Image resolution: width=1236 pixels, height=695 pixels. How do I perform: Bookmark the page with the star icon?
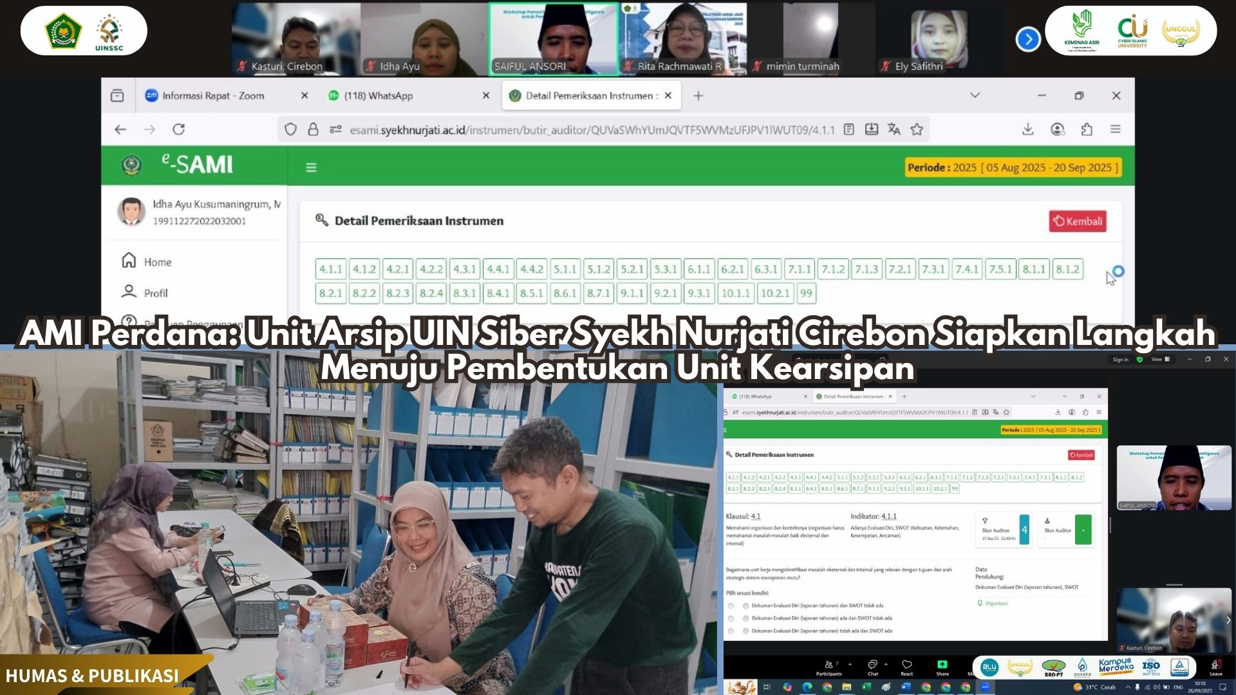pos(917,129)
